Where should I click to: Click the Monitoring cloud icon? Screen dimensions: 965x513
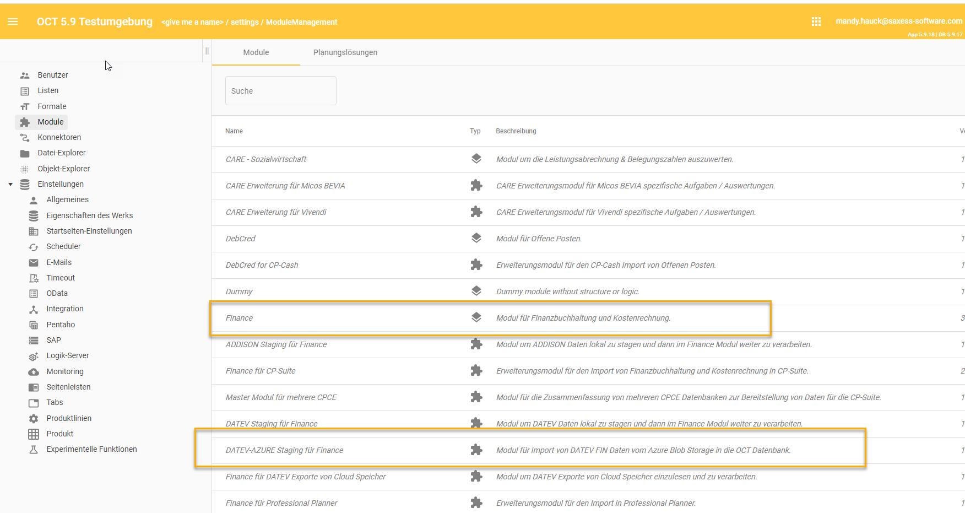click(x=34, y=371)
